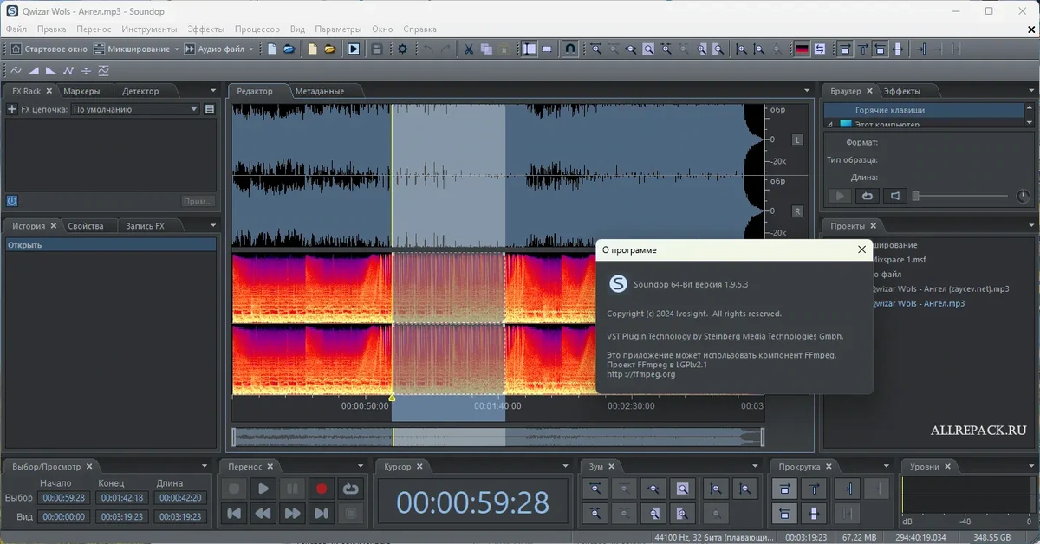This screenshot has height=544, width=1040.
Task: Close the О программе dialog
Action: click(861, 249)
